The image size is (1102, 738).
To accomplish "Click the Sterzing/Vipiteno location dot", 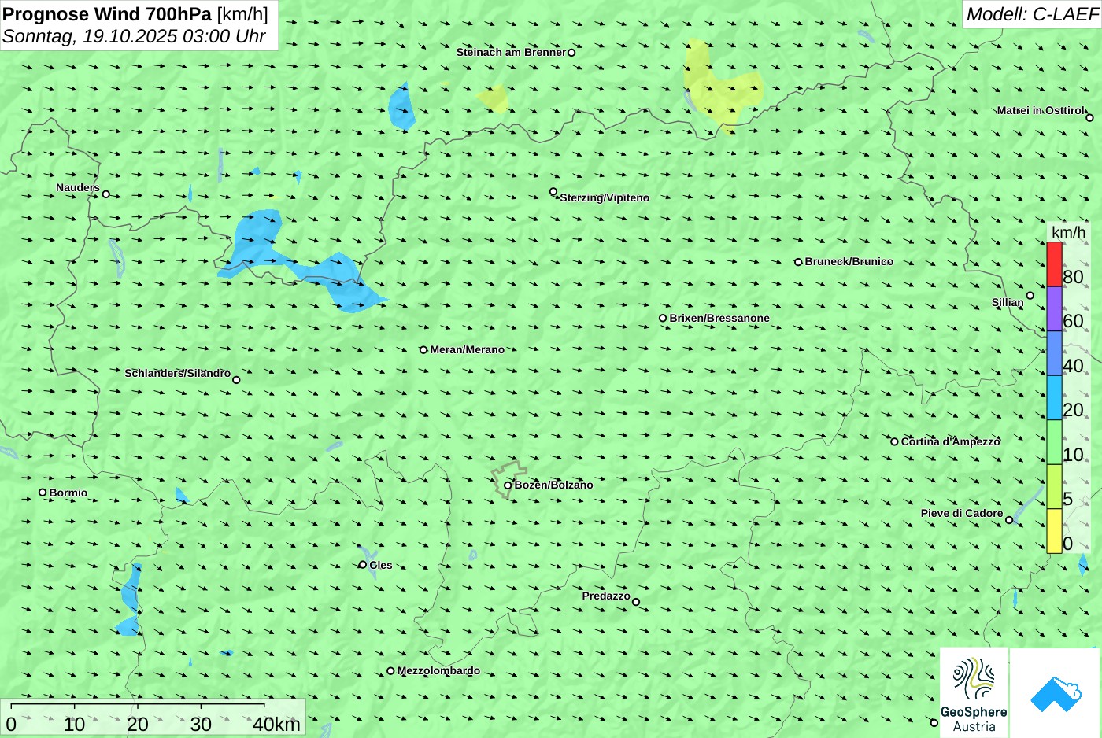I will pos(553,192).
